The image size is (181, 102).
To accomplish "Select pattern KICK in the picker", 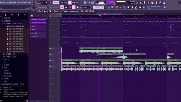I will (38, 26).
